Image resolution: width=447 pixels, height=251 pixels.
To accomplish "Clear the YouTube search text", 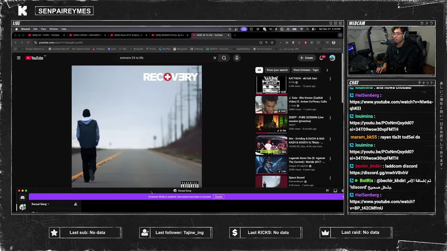I will (x=215, y=58).
